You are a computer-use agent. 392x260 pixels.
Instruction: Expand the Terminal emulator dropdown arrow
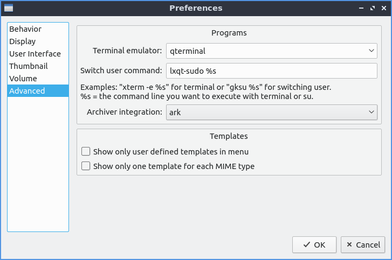click(372, 51)
